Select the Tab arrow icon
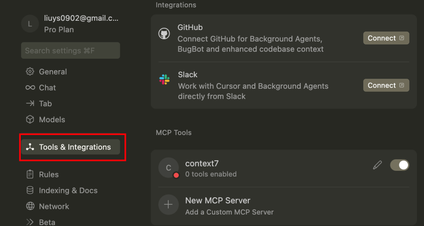 (x=30, y=103)
